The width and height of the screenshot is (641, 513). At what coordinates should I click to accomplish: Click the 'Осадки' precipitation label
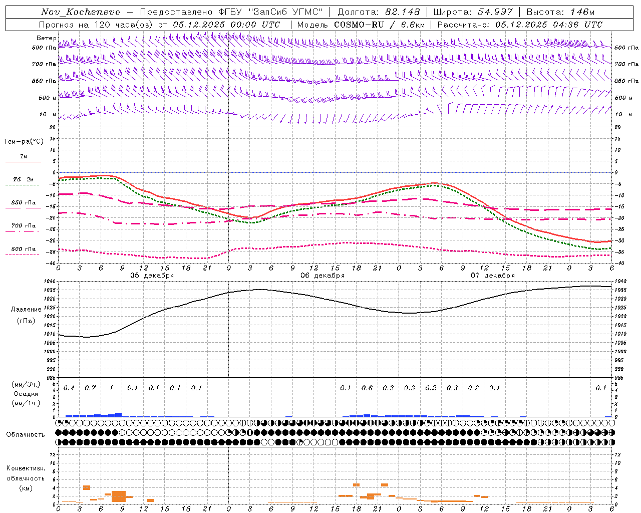(x=26, y=394)
